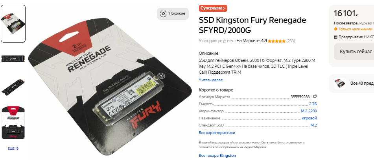The height and width of the screenshot is (160, 374).
Task: Open the 233 reviews count
Action: point(291,41)
